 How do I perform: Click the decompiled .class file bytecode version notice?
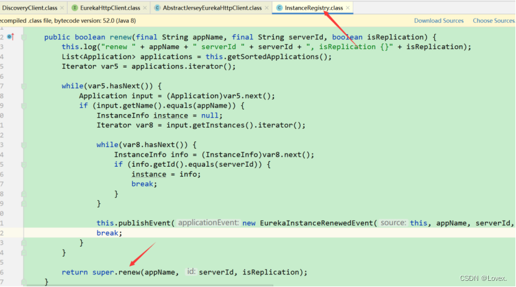[68, 20]
